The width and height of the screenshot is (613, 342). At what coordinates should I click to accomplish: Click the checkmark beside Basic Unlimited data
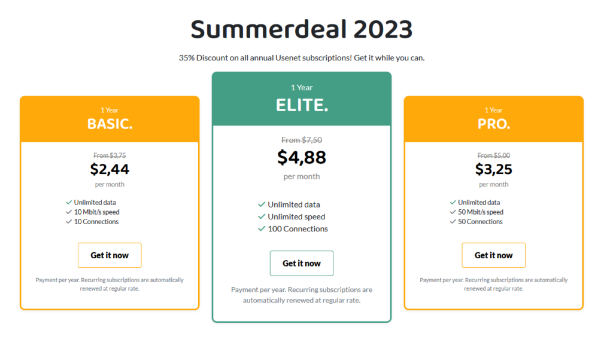click(x=69, y=202)
